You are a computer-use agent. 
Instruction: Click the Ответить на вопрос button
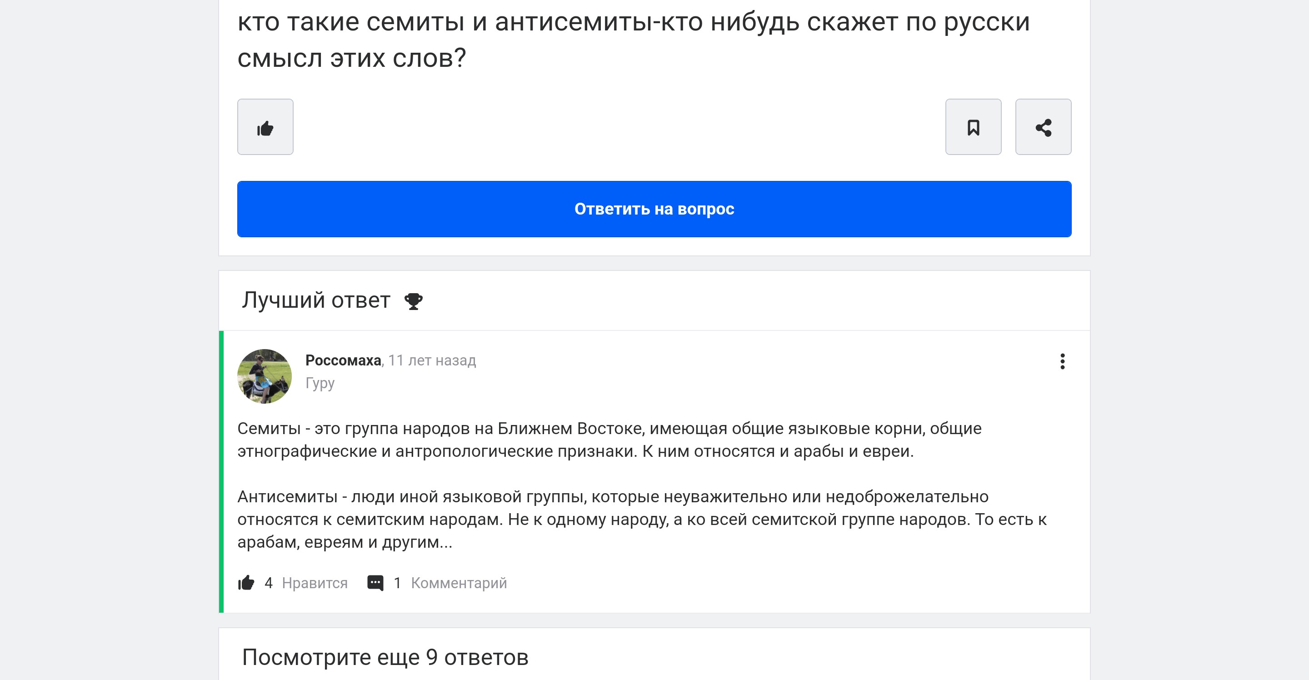point(654,209)
